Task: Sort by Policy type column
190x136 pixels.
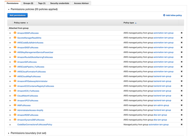Action: tap(130, 23)
